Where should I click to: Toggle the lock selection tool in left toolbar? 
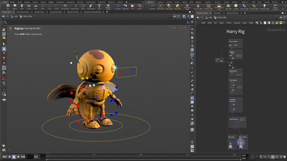pyautogui.click(x=4, y=49)
